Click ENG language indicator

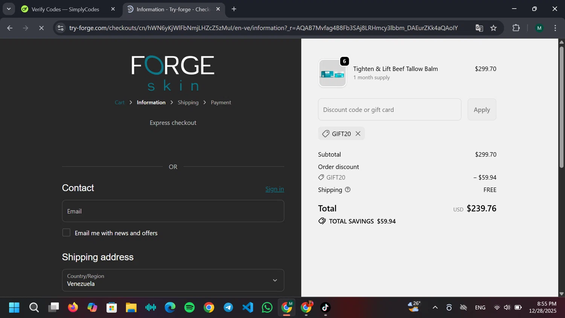480,307
